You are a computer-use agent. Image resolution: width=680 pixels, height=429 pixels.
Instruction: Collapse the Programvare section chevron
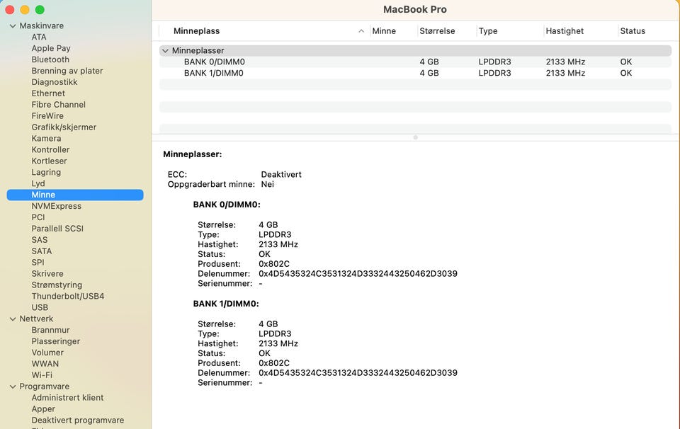tap(13, 387)
